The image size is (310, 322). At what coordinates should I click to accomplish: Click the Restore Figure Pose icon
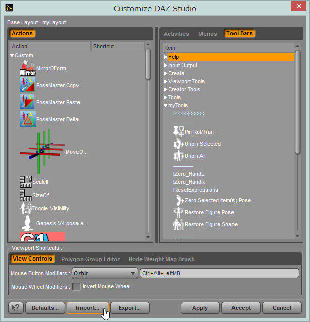[x=178, y=212]
